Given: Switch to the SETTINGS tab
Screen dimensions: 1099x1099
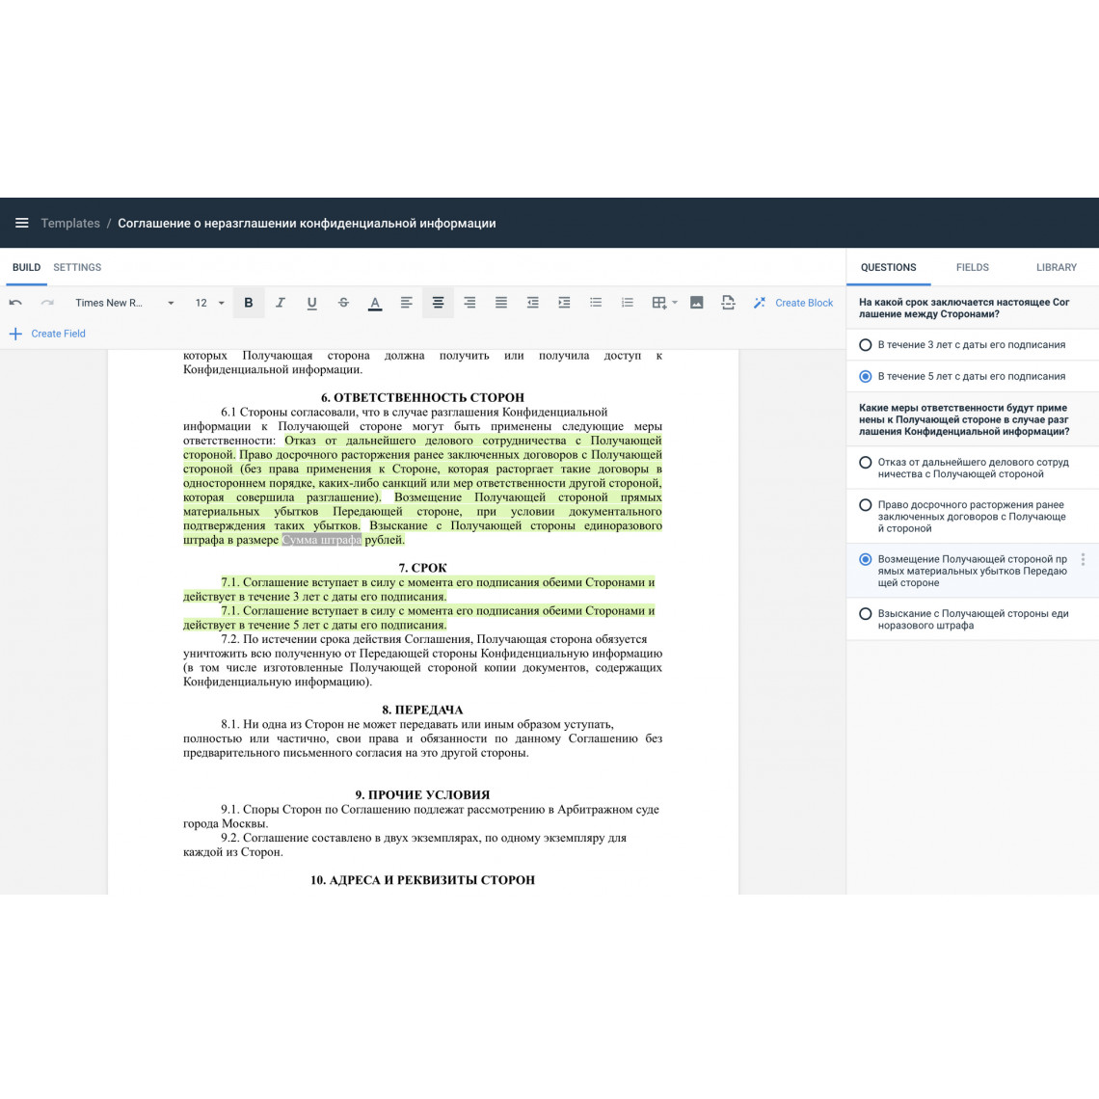Looking at the screenshot, I should click(77, 267).
